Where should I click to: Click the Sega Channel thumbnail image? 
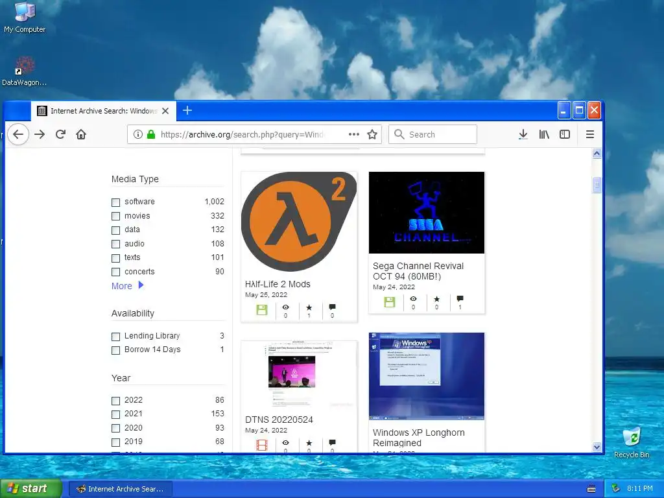(427, 213)
